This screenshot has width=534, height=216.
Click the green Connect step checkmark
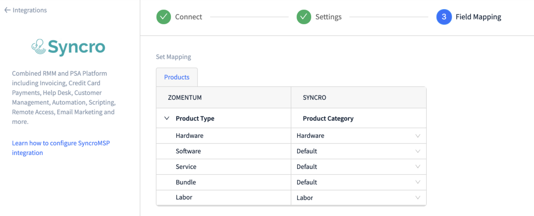[163, 17]
